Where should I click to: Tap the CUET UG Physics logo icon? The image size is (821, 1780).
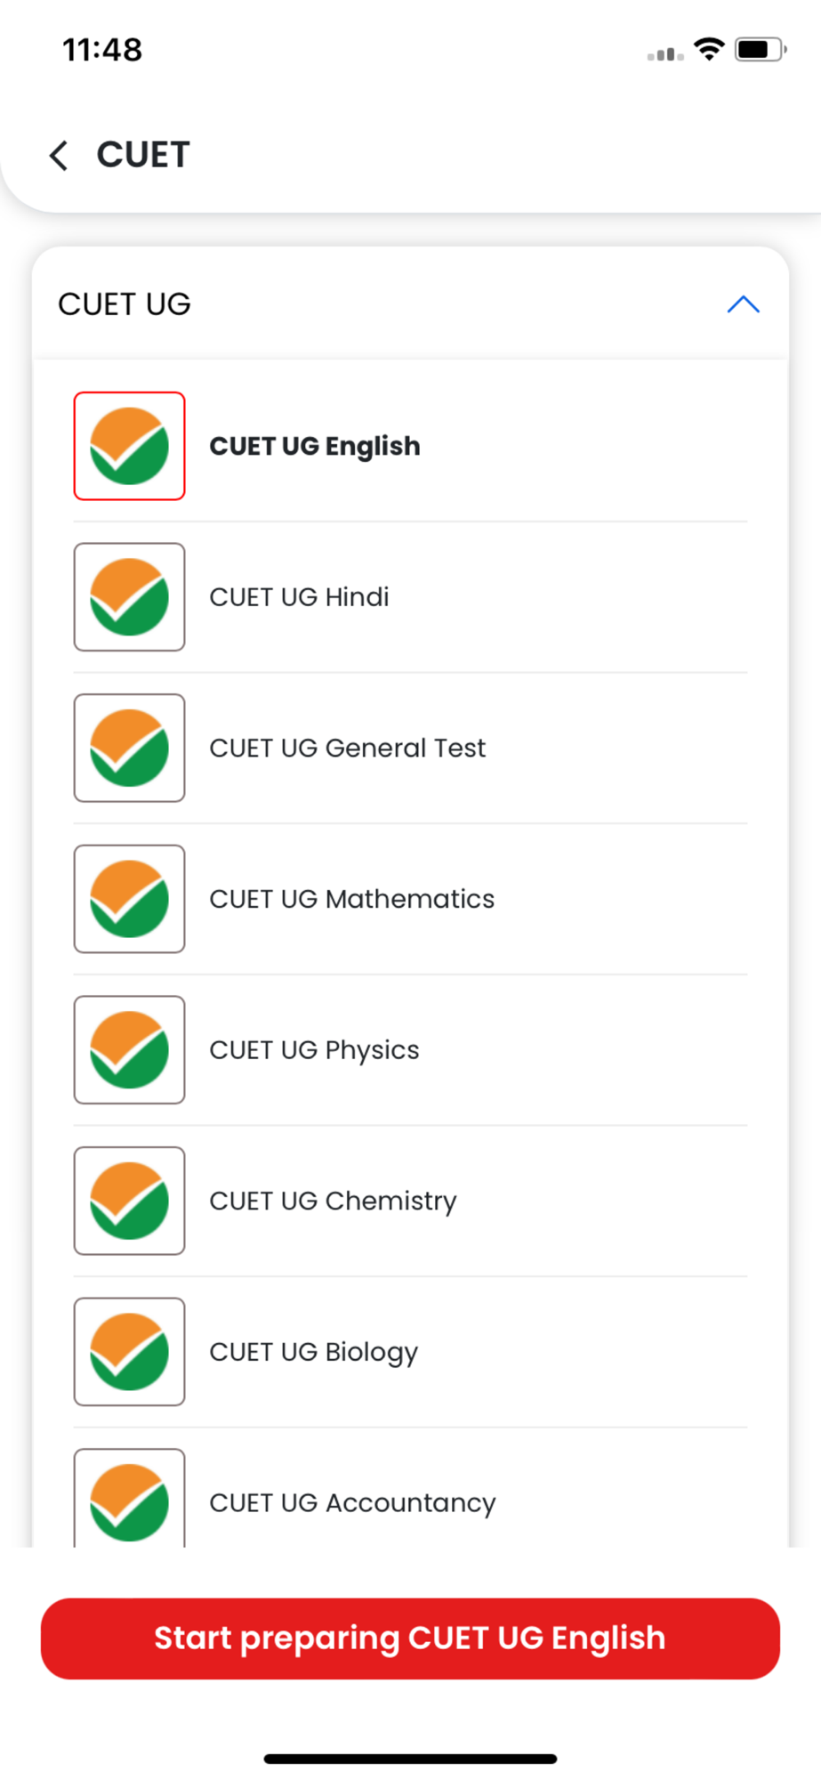(x=130, y=1050)
